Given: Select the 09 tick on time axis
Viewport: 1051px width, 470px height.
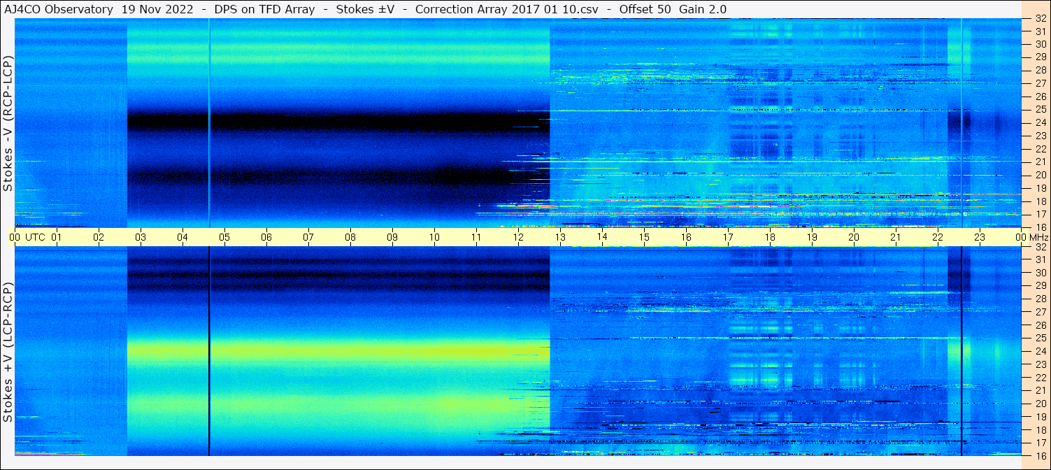Looking at the screenshot, I should 392,237.
